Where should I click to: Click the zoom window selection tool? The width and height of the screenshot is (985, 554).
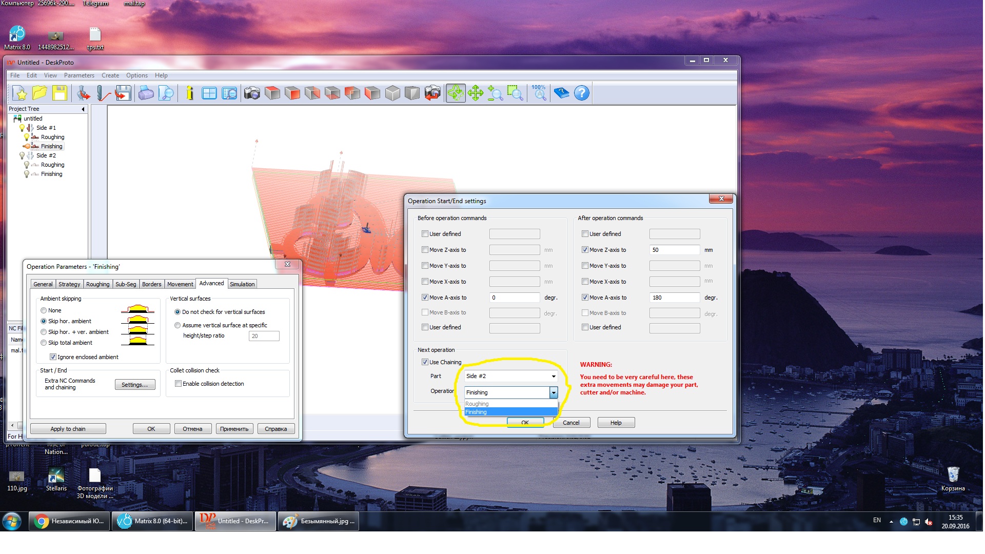coord(515,93)
